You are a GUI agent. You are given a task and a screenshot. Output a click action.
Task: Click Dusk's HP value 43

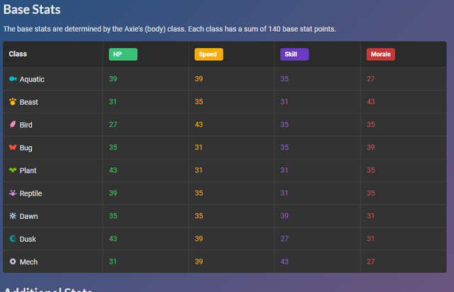pos(113,239)
